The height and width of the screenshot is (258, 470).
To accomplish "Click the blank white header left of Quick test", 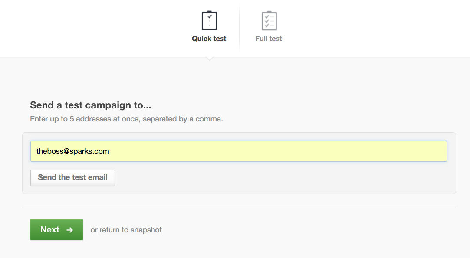I will coord(90,29).
